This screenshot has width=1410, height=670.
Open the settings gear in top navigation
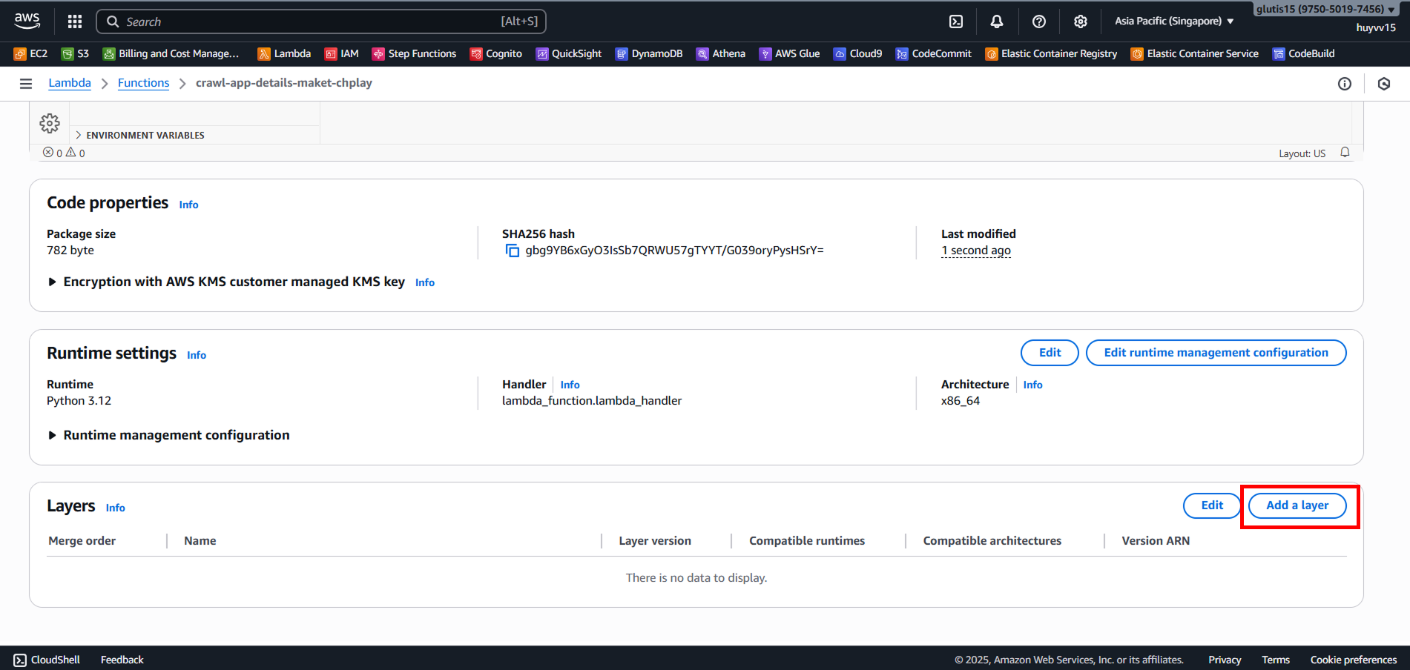click(x=1081, y=21)
